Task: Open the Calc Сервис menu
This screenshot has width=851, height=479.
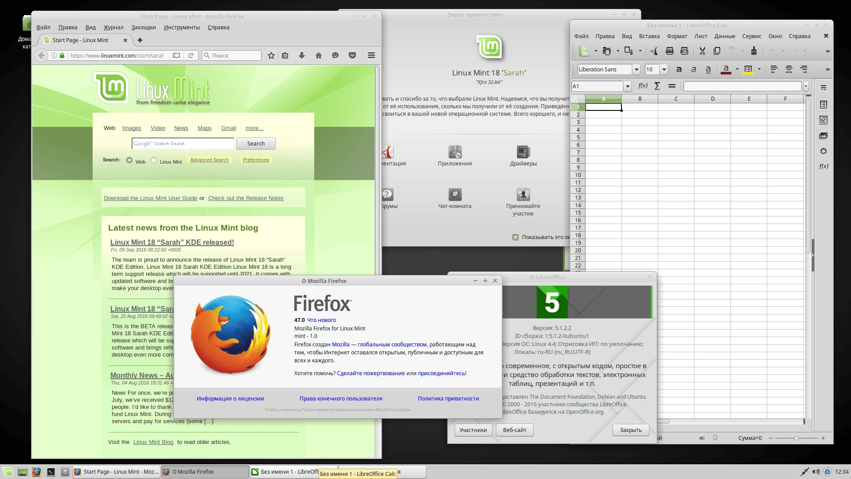Action: (752, 36)
